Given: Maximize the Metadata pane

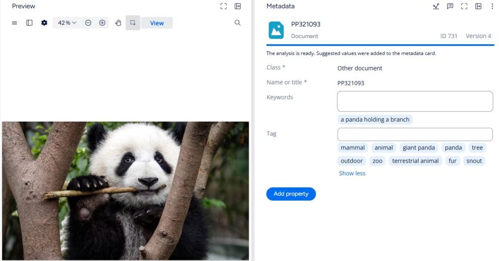Looking at the screenshot, I should pyautogui.click(x=464, y=6).
